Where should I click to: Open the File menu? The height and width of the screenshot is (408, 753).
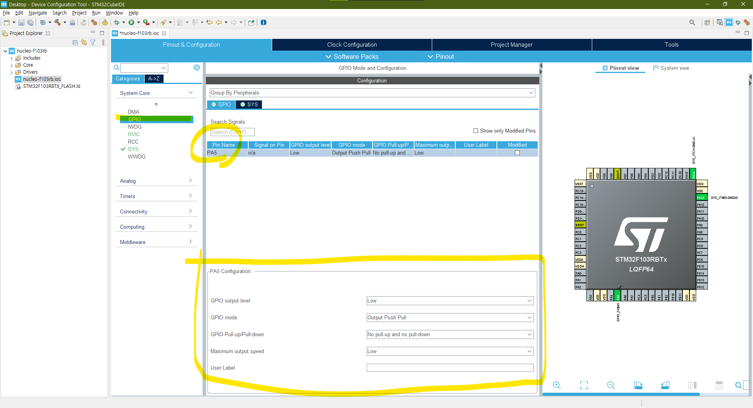tap(6, 13)
